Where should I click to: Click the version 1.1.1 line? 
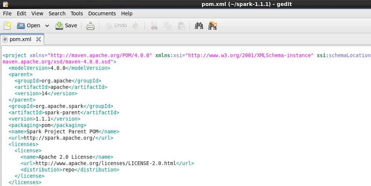(x=45, y=119)
